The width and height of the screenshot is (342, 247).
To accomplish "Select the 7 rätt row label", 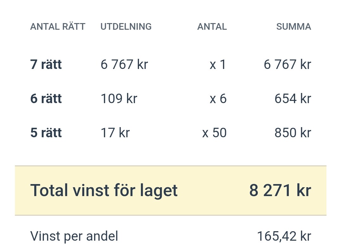I will point(46,65).
